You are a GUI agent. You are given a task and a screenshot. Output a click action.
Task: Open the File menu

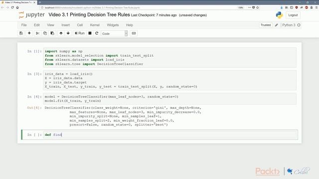(x=24, y=25)
